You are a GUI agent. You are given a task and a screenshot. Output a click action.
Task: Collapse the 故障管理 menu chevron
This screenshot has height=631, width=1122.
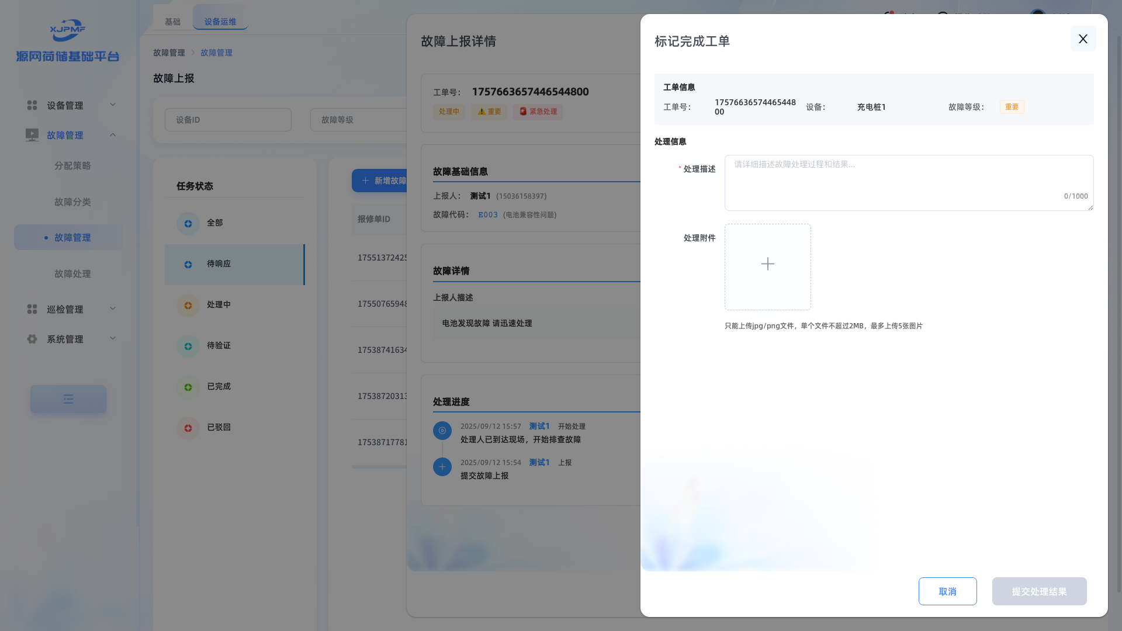(x=113, y=135)
